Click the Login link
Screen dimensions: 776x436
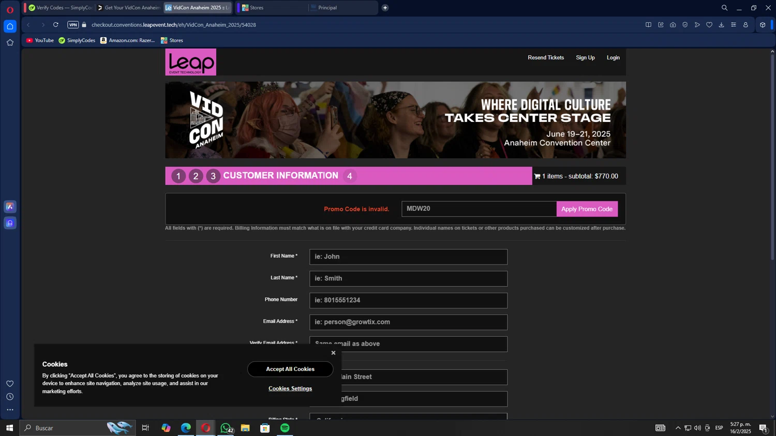tap(613, 57)
